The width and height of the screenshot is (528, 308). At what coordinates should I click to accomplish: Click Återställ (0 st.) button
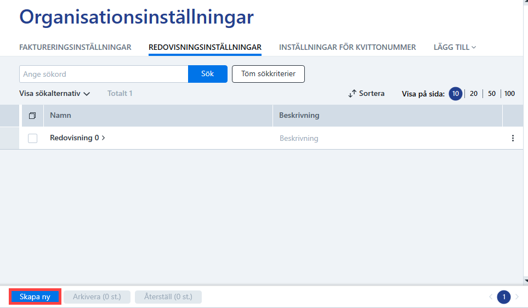(x=168, y=297)
